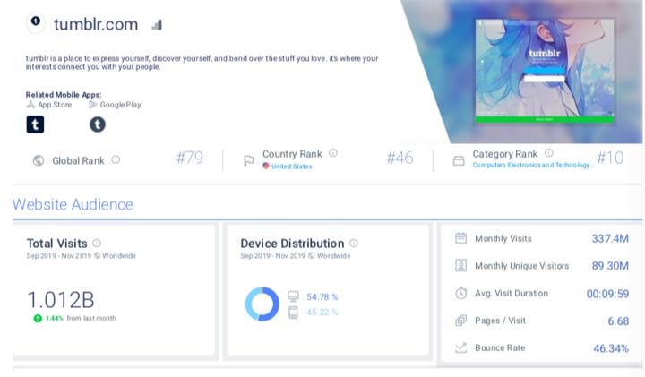The height and width of the screenshot is (377, 645).
Task: Click the Website Audience section heading
Action: [73, 204]
